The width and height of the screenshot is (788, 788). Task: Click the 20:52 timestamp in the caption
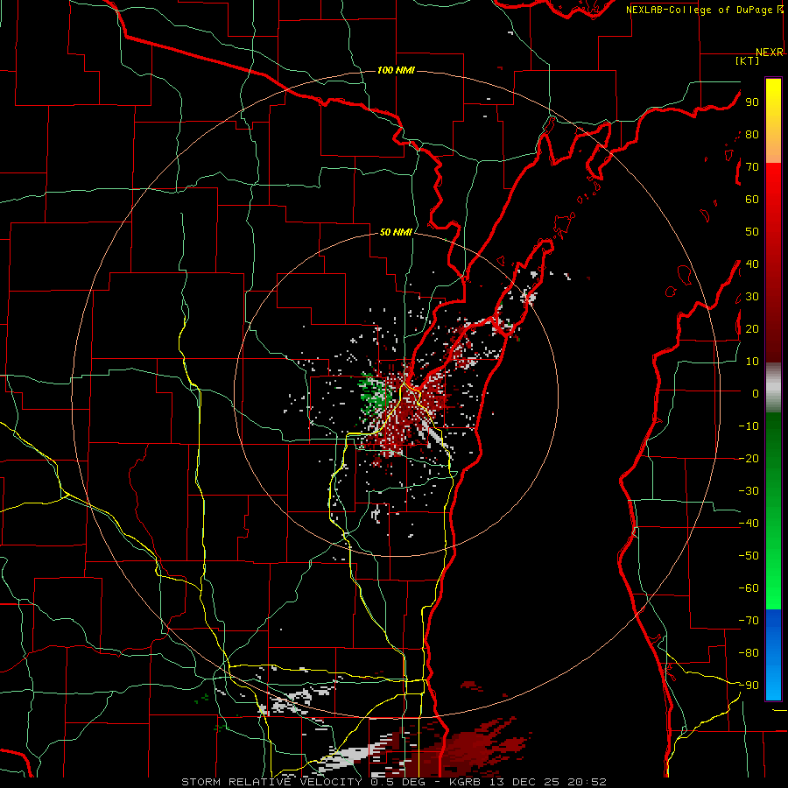587,782
